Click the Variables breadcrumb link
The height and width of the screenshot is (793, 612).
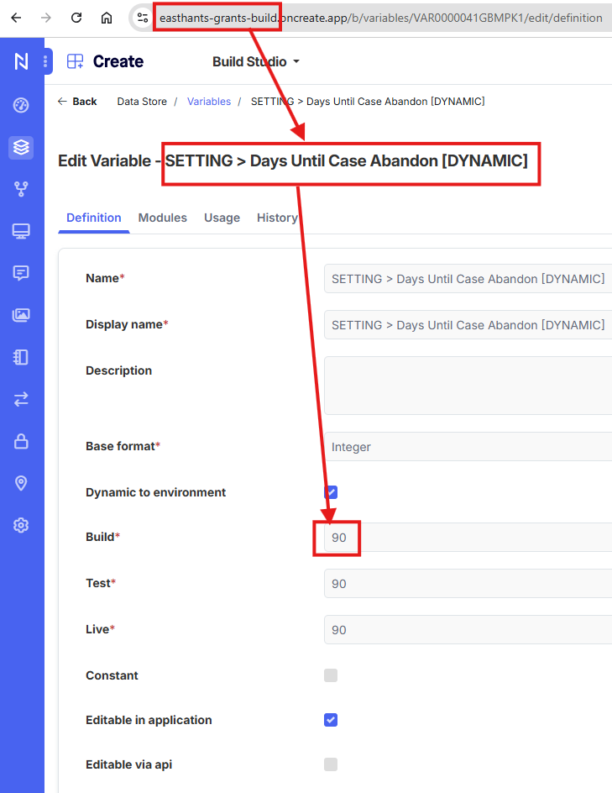tap(209, 102)
